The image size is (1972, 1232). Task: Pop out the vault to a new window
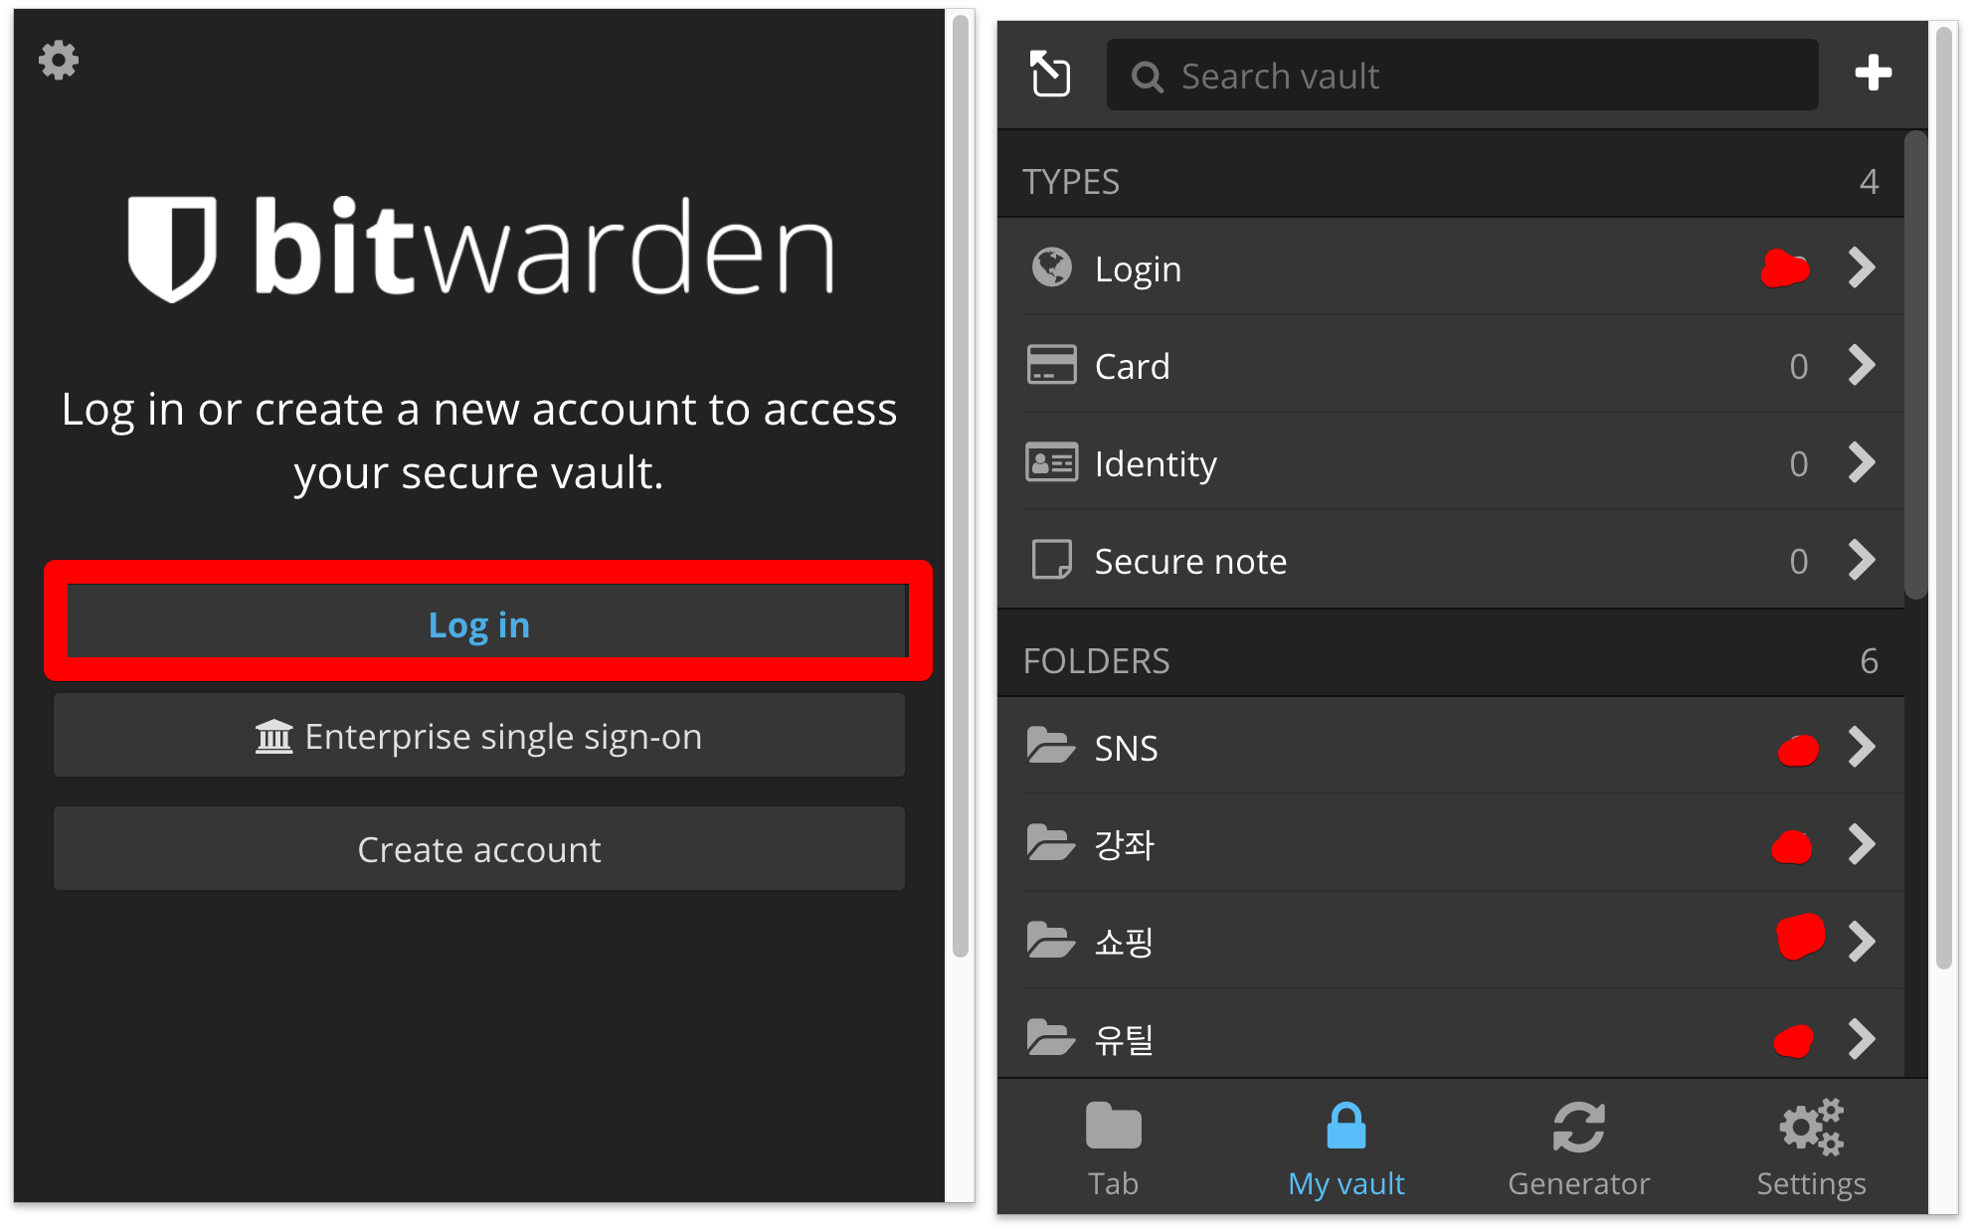click(1050, 75)
